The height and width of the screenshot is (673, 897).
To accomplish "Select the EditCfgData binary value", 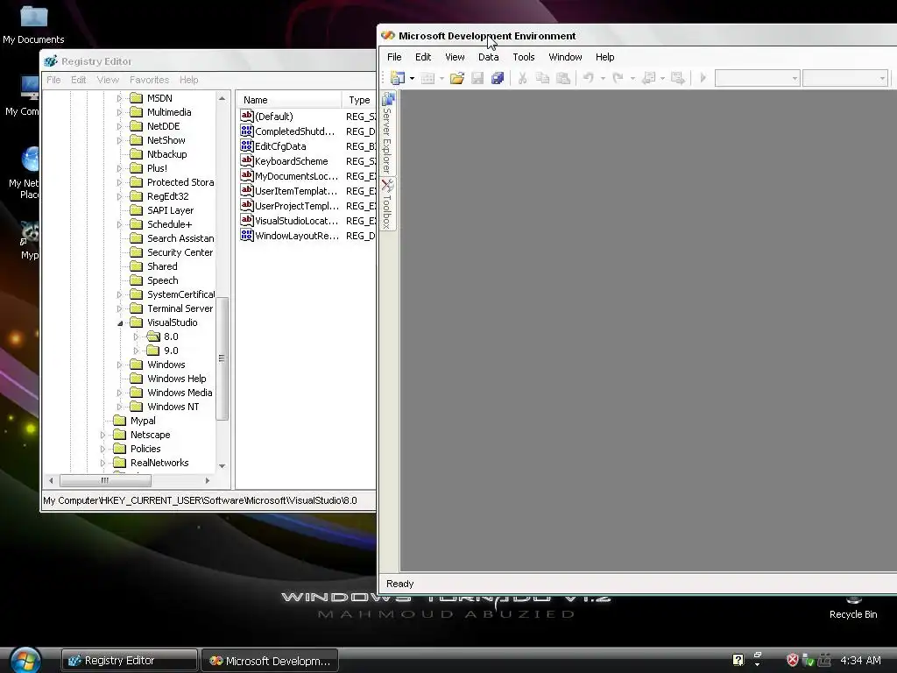I will point(280,146).
